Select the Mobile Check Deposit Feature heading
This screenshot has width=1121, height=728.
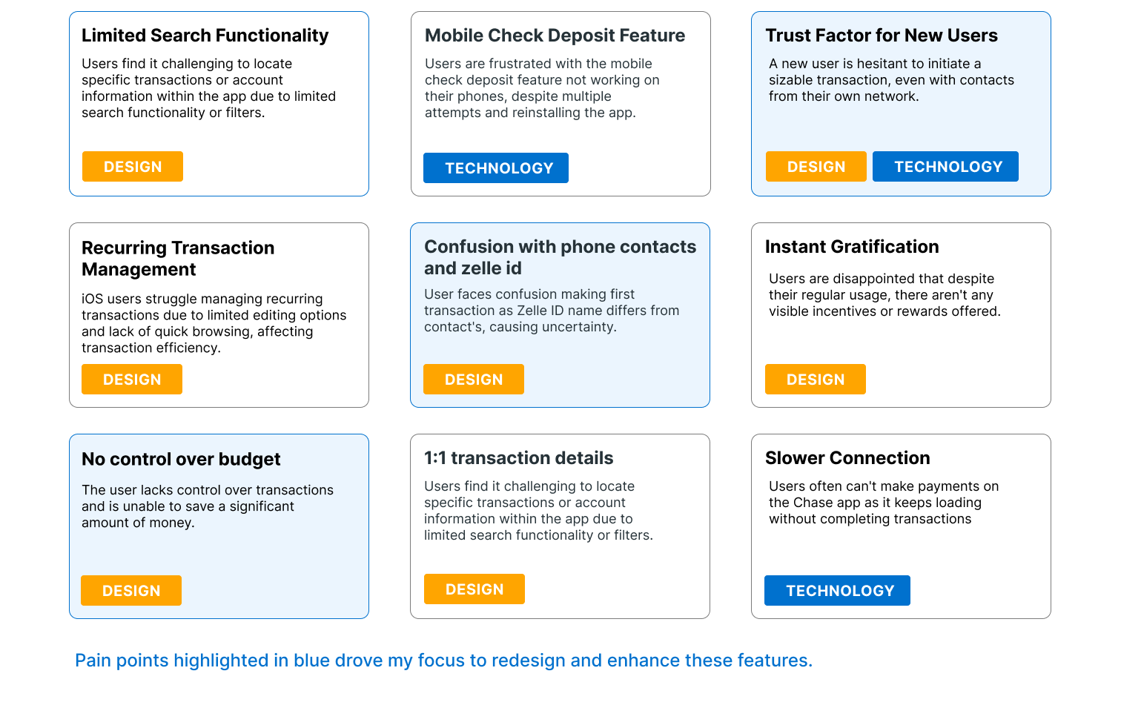click(555, 36)
